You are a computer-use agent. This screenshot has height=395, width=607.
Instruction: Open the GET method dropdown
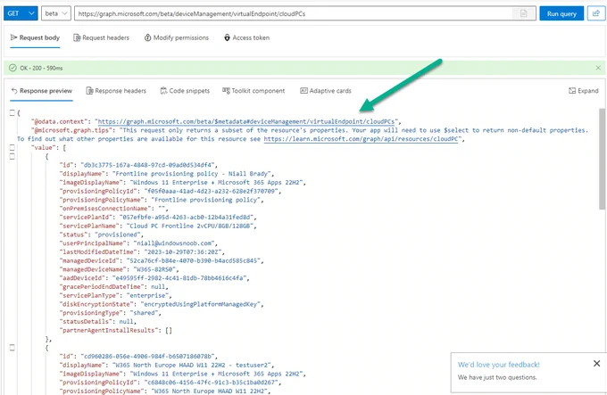tap(21, 13)
